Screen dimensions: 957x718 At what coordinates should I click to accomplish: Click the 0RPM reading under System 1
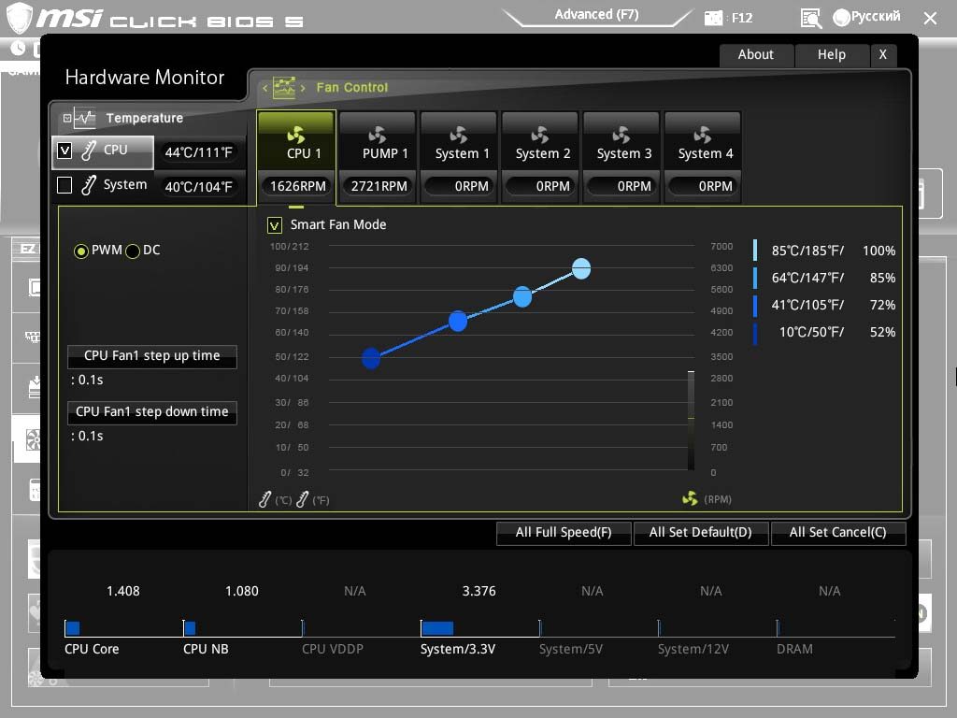[462, 186]
